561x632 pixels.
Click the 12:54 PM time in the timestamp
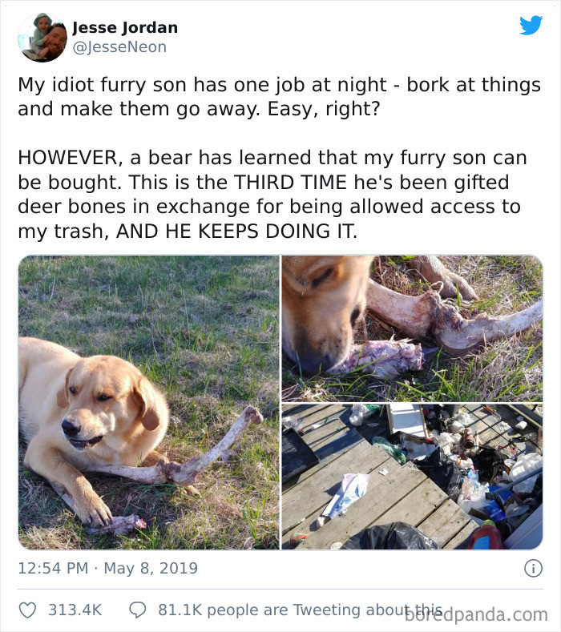pyautogui.click(x=51, y=570)
